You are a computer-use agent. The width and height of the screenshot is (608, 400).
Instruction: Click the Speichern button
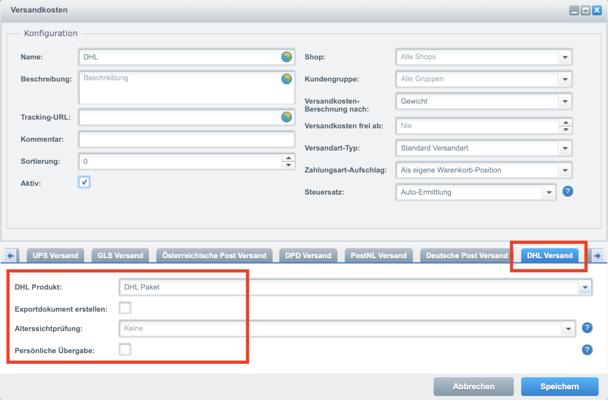click(x=559, y=386)
